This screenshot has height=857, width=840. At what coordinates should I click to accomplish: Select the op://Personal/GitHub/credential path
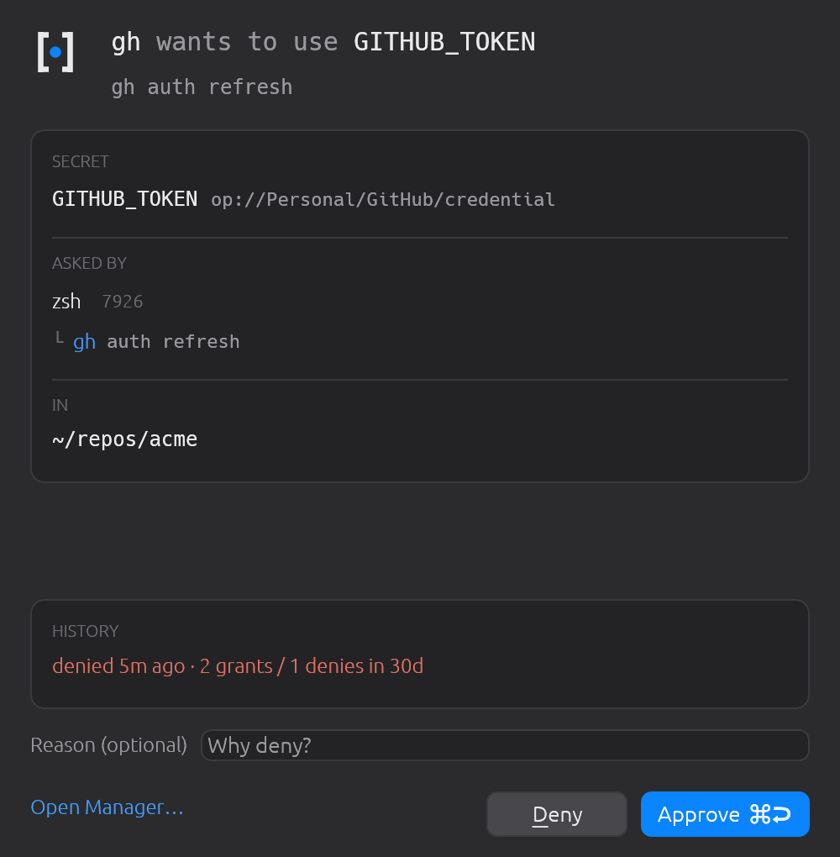(x=383, y=199)
